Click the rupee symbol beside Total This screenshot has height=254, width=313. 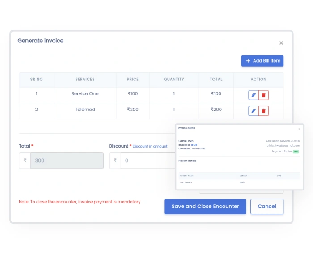pos(25,161)
